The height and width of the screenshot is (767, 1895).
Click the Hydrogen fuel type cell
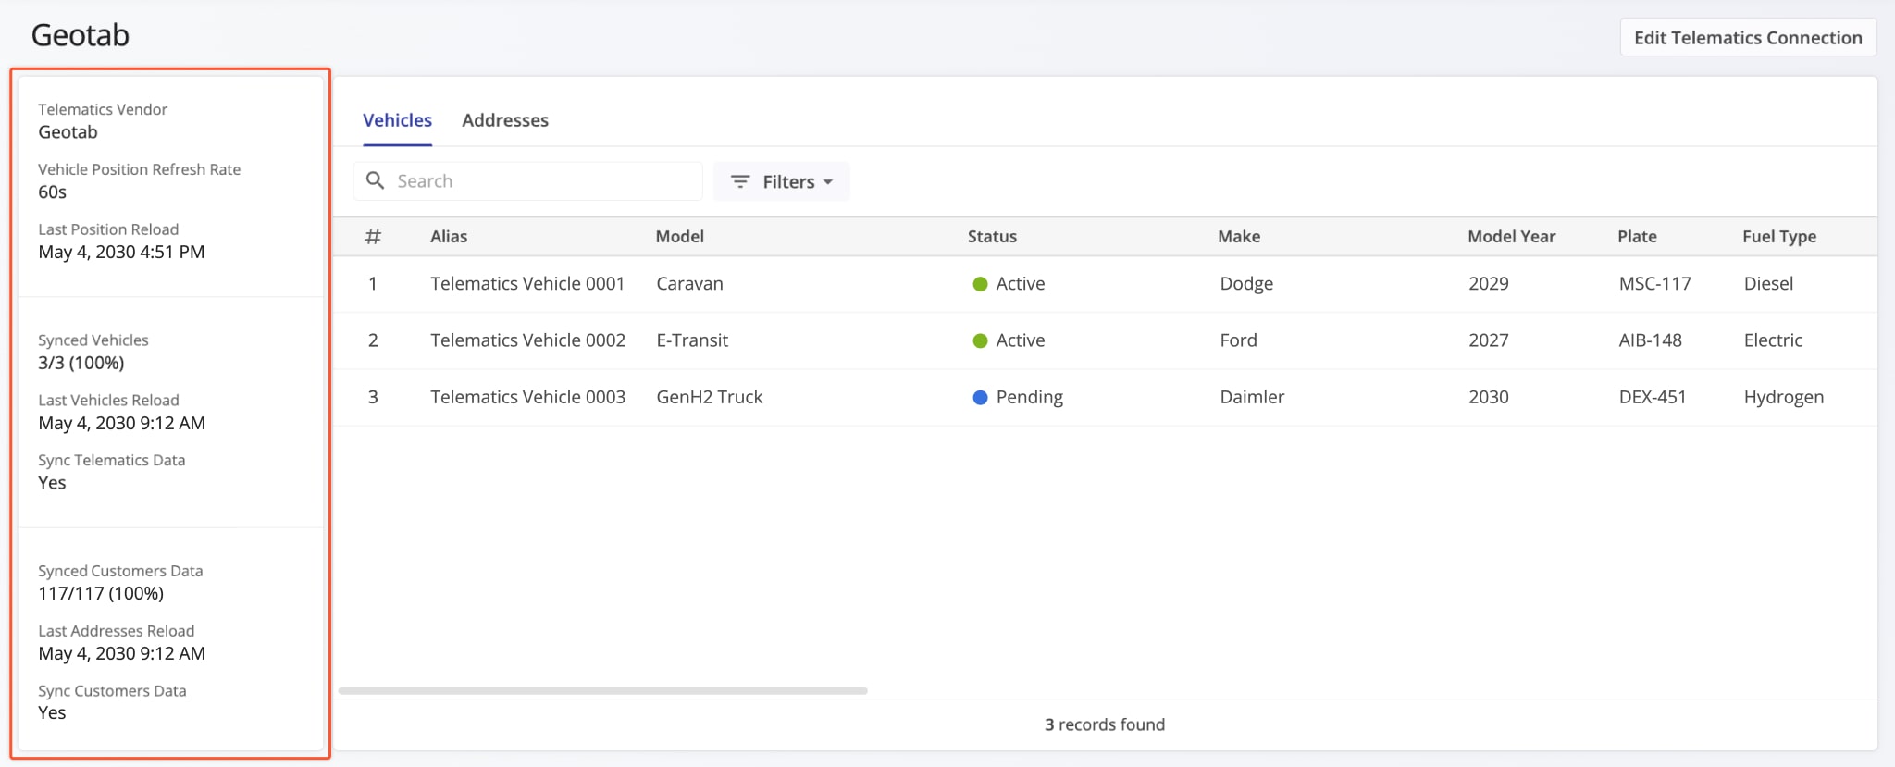(x=1784, y=397)
